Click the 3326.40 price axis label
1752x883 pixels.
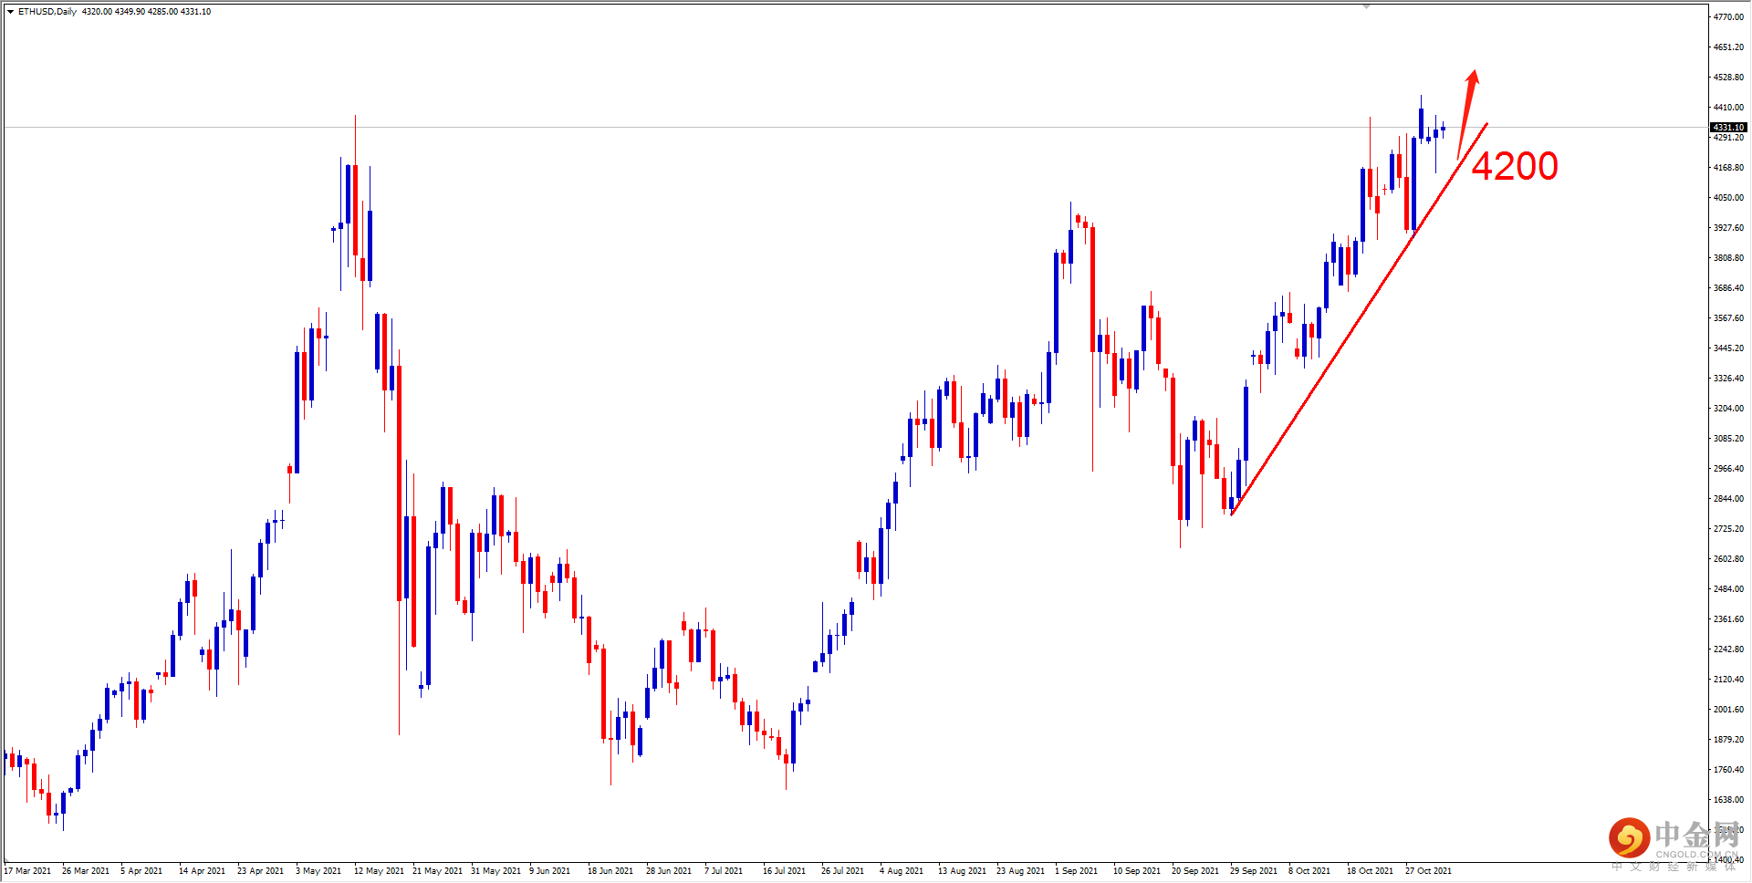click(1728, 379)
